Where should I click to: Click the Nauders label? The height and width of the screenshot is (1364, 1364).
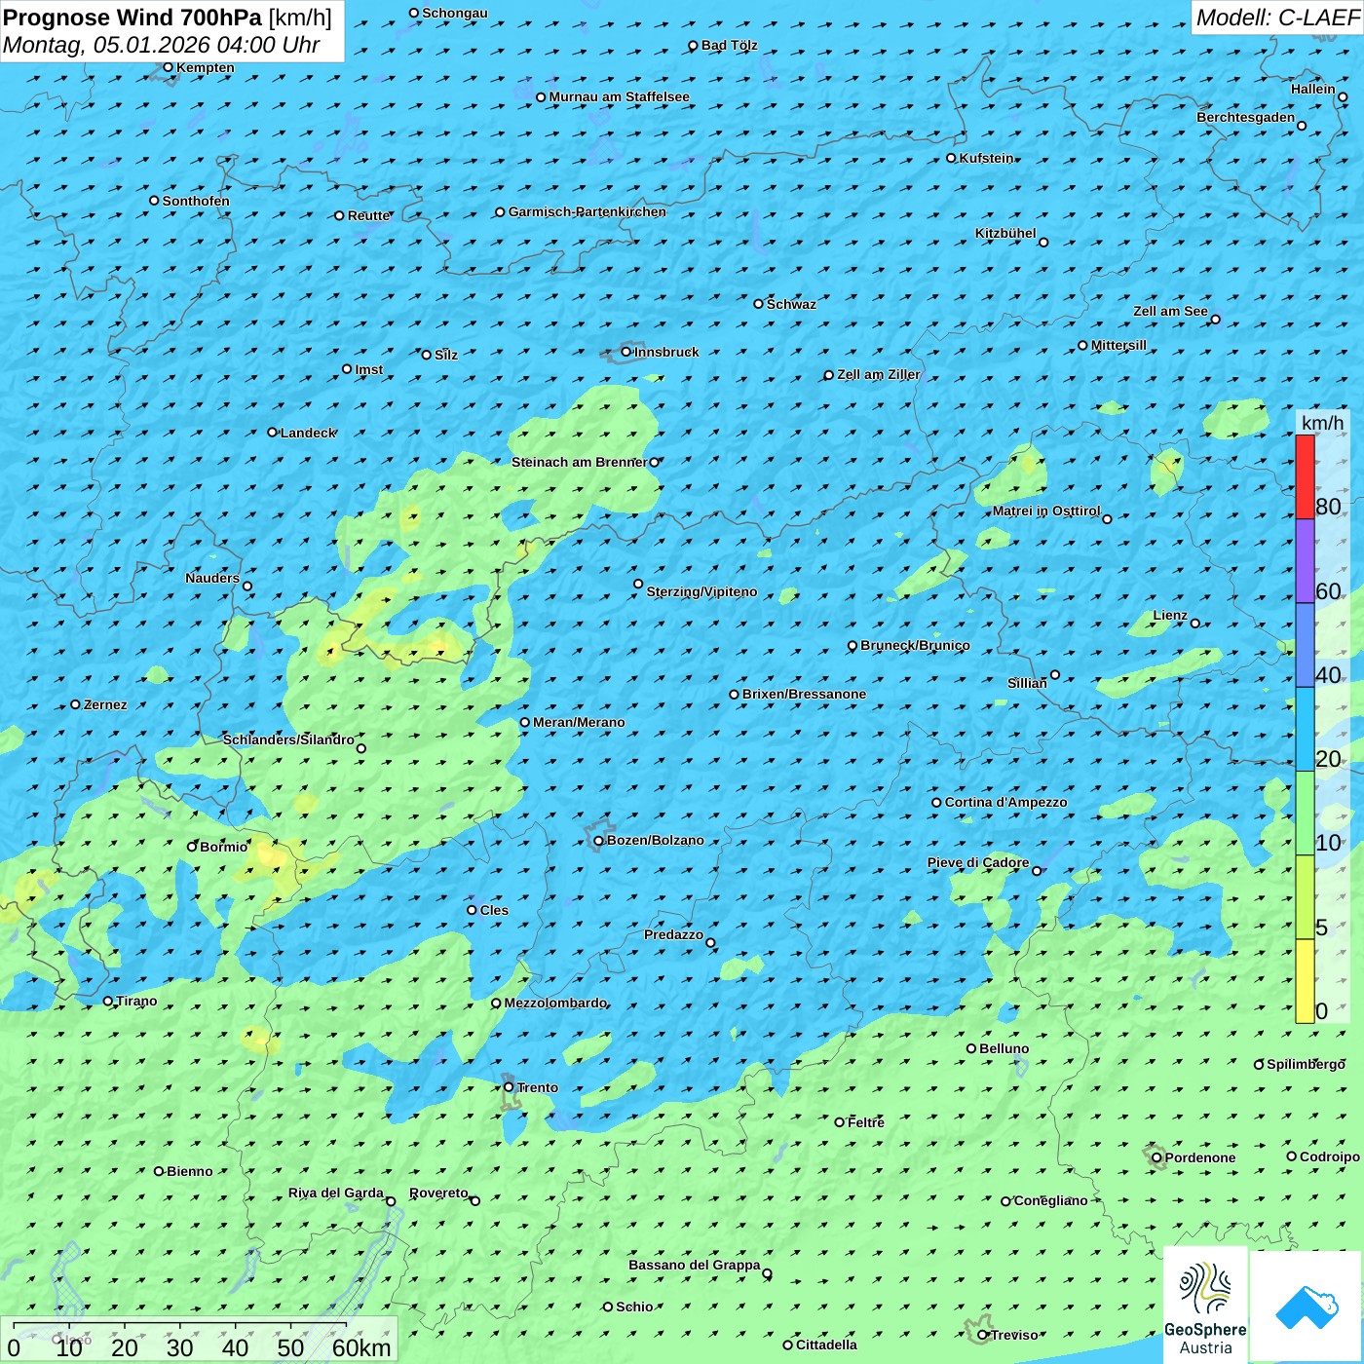tap(212, 578)
